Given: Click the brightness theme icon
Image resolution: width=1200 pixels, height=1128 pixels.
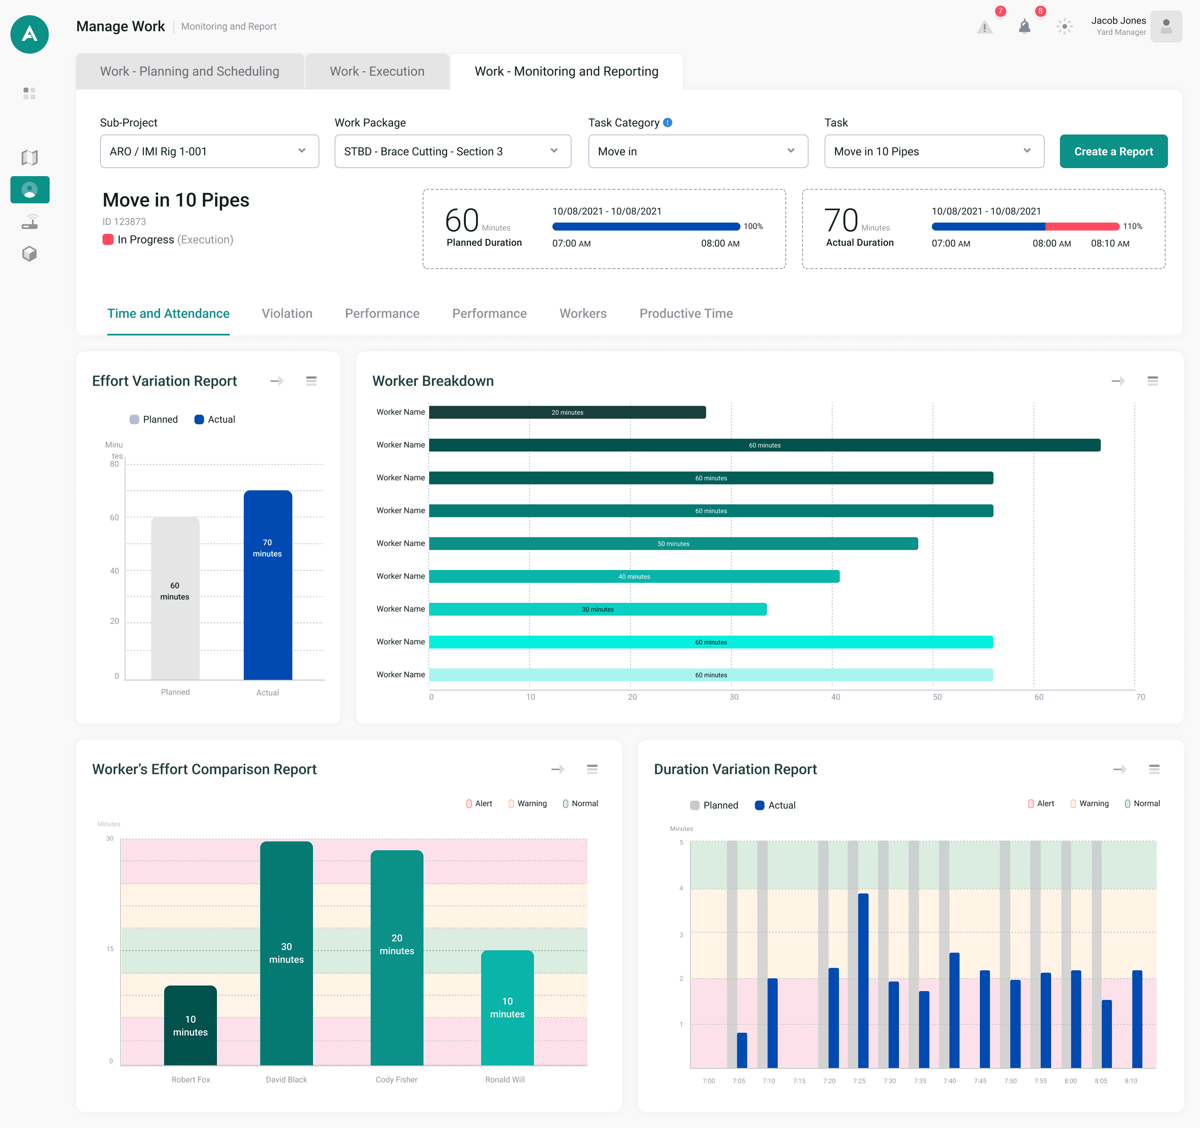Looking at the screenshot, I should [1064, 26].
